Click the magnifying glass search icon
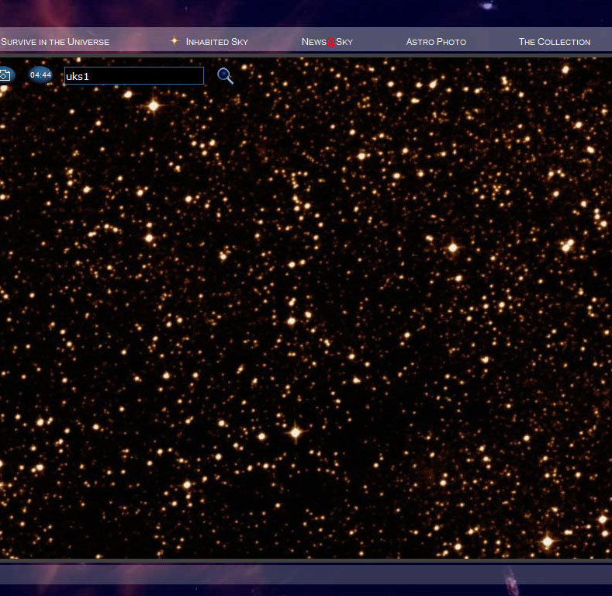This screenshot has height=596, width=612. pyautogui.click(x=225, y=76)
